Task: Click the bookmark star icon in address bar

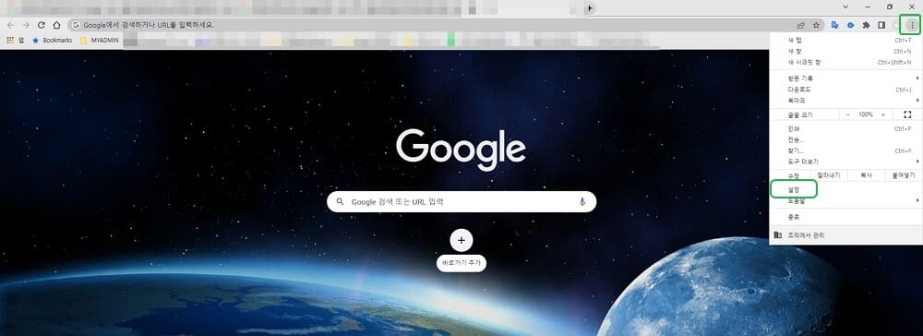Action: click(x=817, y=25)
